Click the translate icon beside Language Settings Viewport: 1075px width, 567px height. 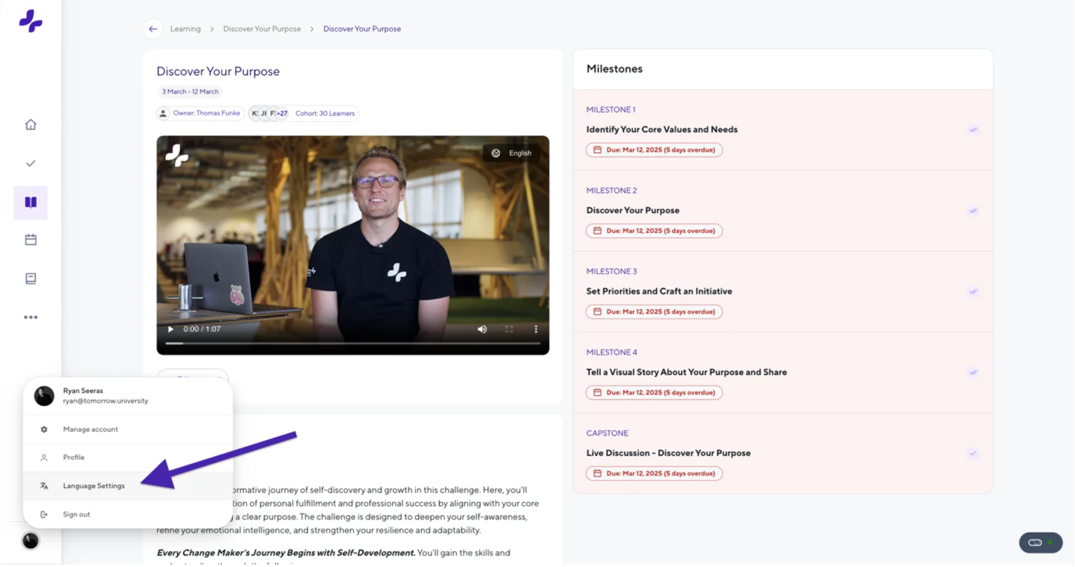pyautogui.click(x=44, y=486)
